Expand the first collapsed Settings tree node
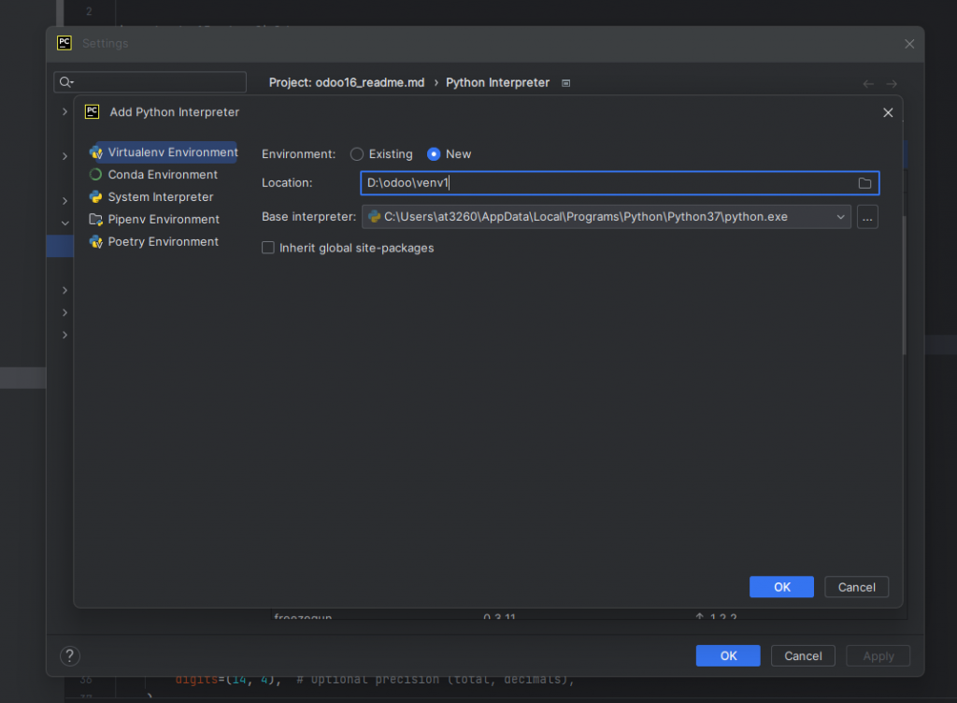This screenshot has width=957, height=703. pyautogui.click(x=64, y=111)
